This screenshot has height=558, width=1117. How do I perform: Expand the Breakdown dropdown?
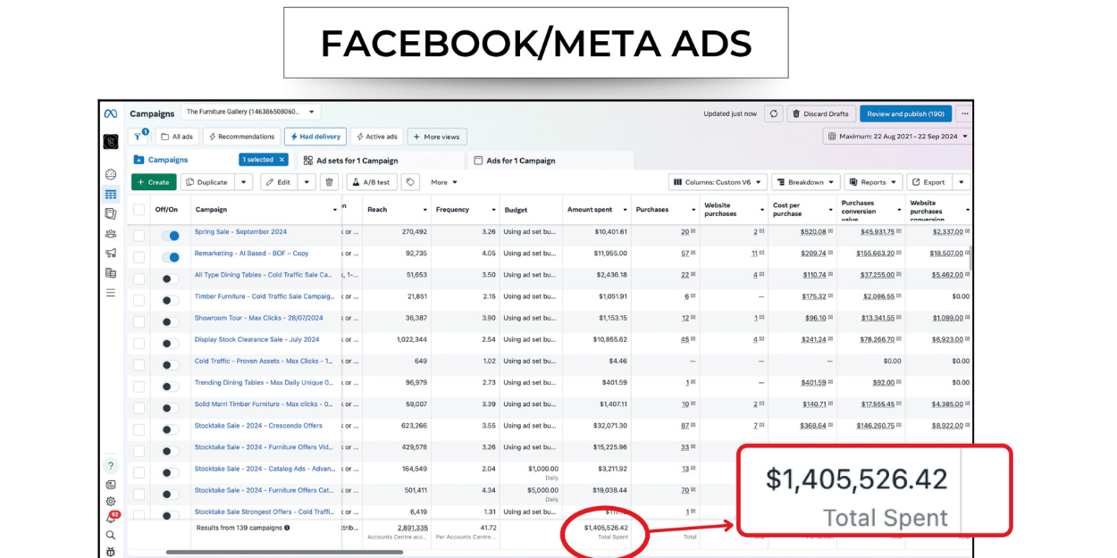[805, 182]
